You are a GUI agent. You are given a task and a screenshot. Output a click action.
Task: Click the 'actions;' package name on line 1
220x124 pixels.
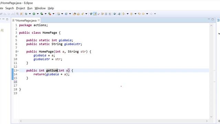point(41,25)
